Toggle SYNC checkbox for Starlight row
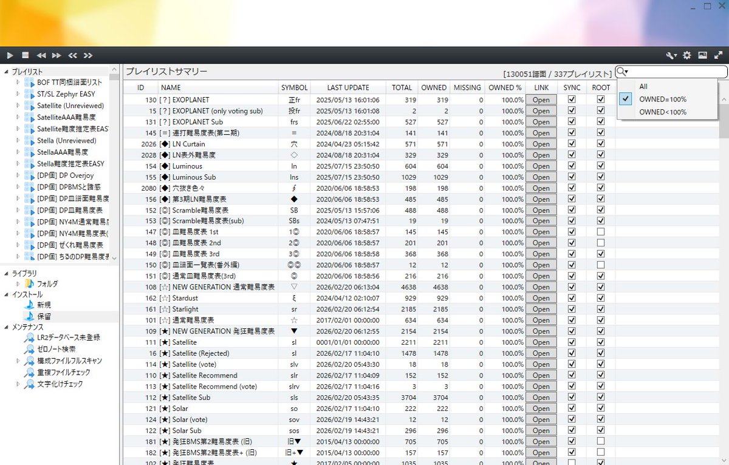 pos(572,309)
